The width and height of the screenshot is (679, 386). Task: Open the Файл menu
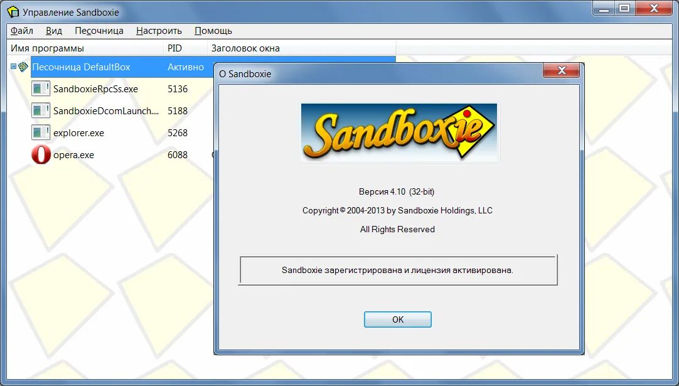tap(22, 31)
